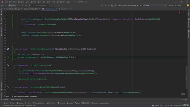Open the File menu
Screen dimensions: 190x107
[x=7, y=2]
